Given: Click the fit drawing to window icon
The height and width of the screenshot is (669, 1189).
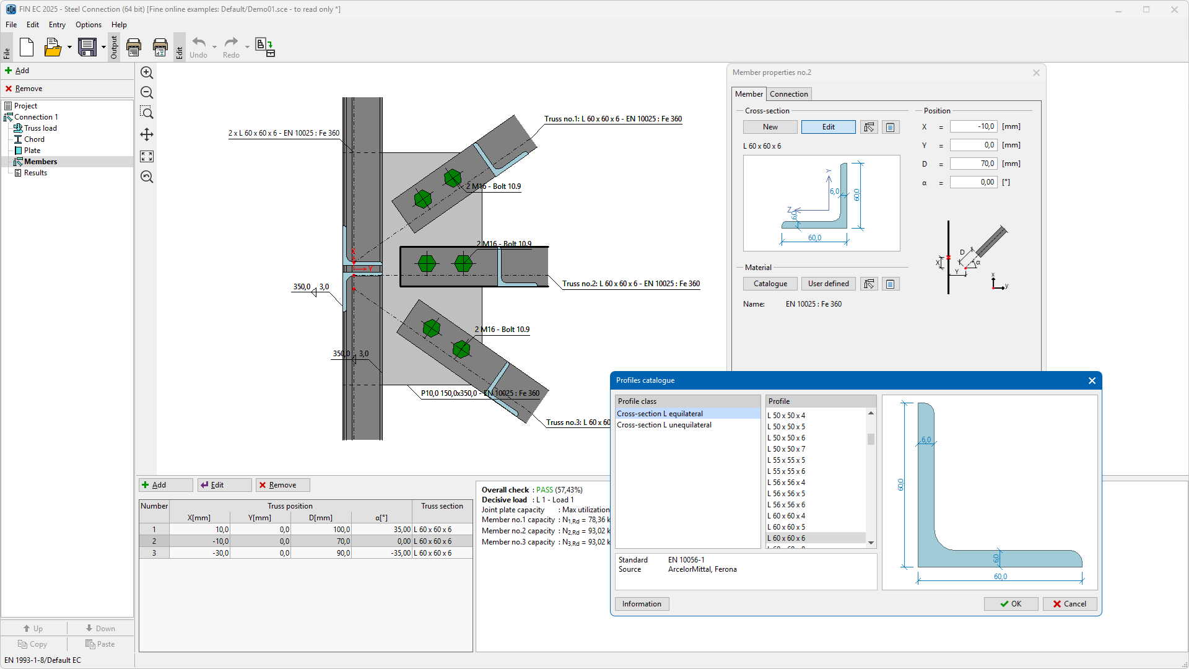Looking at the screenshot, I should (147, 156).
